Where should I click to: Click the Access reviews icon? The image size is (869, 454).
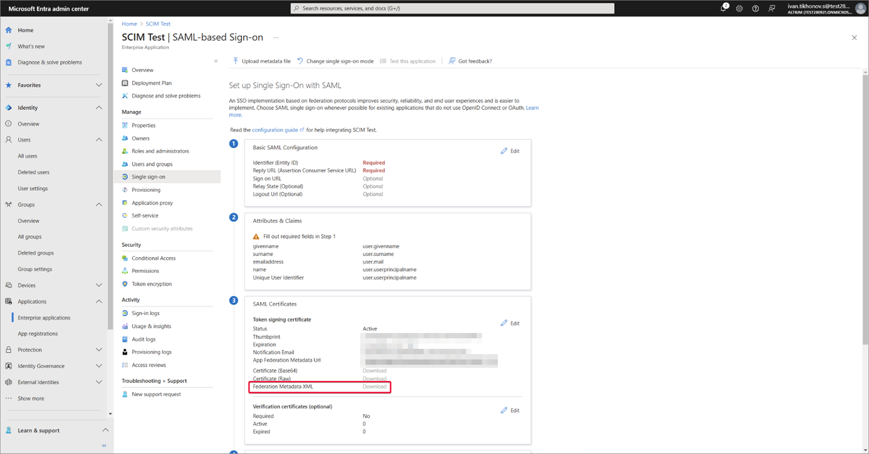coord(125,365)
